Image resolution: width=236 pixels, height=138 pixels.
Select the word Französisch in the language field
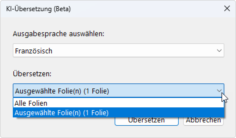[34, 51]
